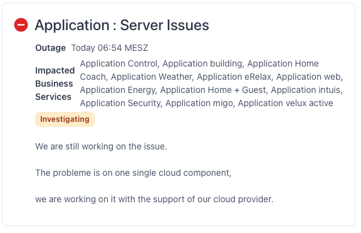Select the 'Outage' label
The image size is (361, 233).
[x=50, y=48]
